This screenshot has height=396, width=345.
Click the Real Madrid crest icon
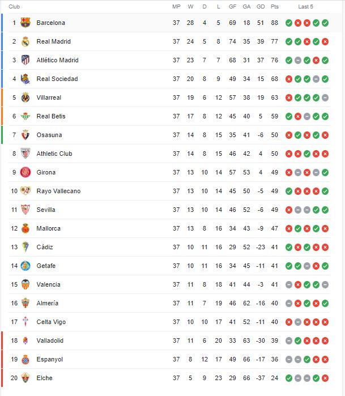tap(25, 41)
